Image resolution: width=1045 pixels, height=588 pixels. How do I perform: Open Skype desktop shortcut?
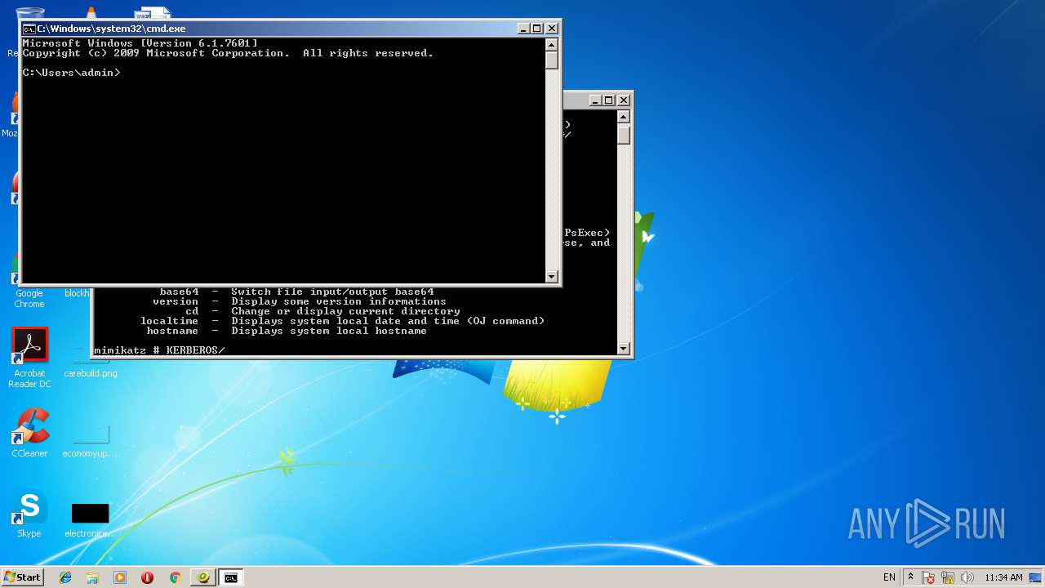tap(29, 514)
